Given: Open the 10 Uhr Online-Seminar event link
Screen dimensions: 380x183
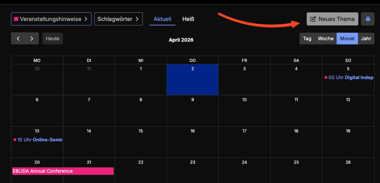Looking at the screenshot, I should pyautogui.click(x=40, y=140).
